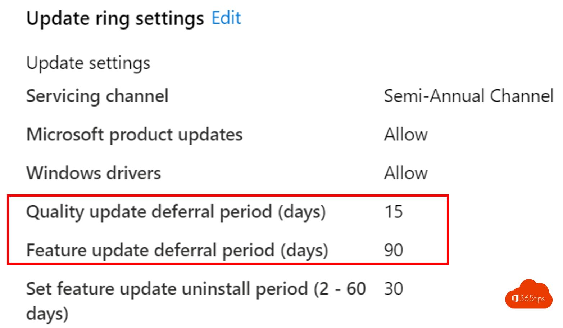Click the Allow value for Microsoft product updates

tap(406, 135)
